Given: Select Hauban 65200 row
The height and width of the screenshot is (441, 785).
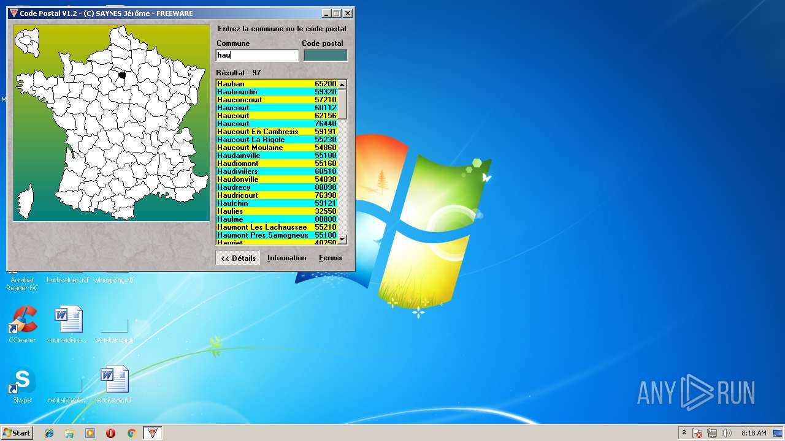Looking at the screenshot, I should coord(277,84).
